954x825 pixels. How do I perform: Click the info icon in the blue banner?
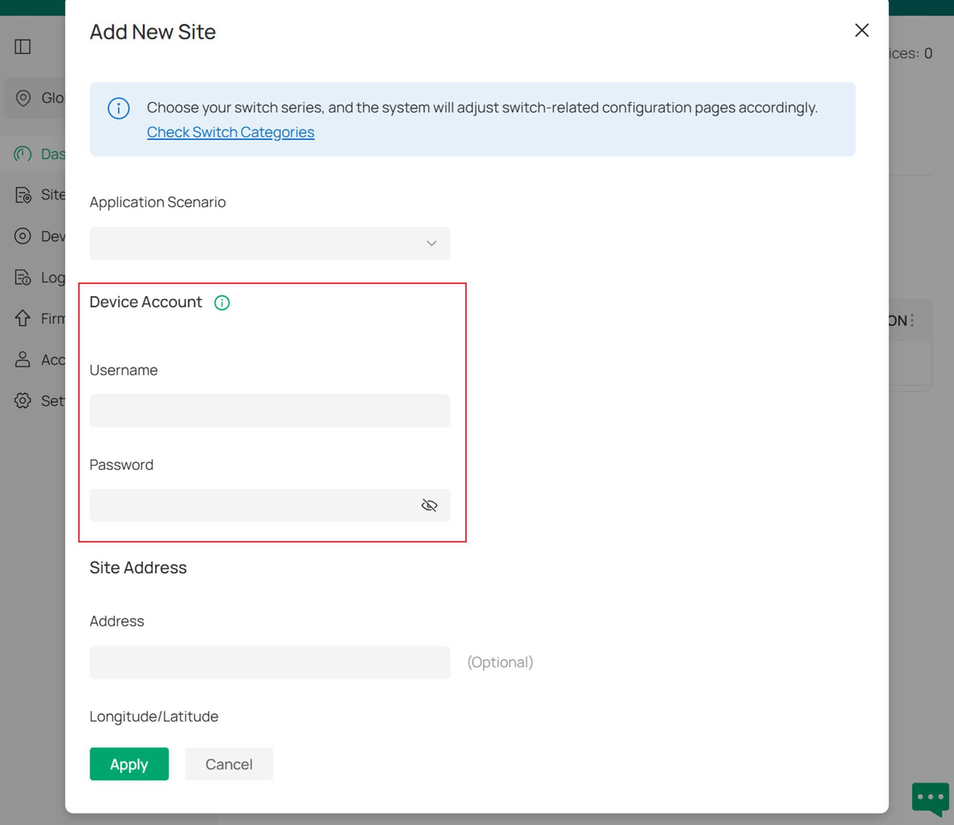[119, 108]
